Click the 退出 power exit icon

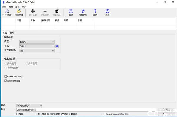point(107,11)
